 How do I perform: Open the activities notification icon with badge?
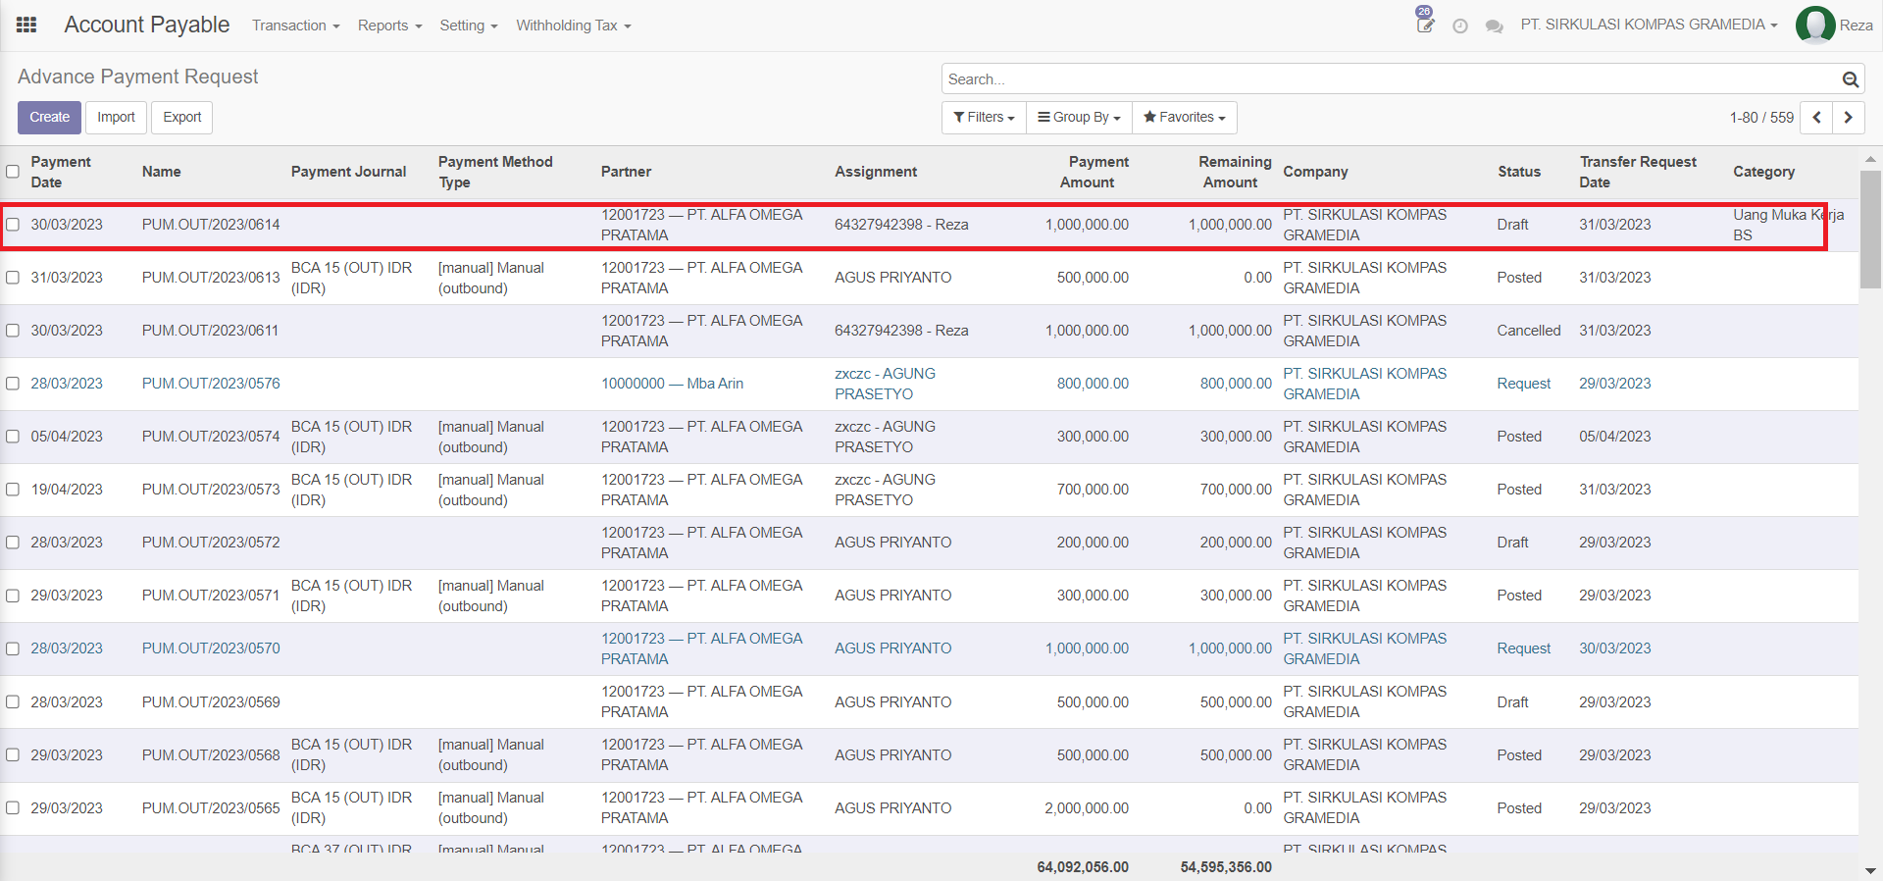tap(1425, 21)
